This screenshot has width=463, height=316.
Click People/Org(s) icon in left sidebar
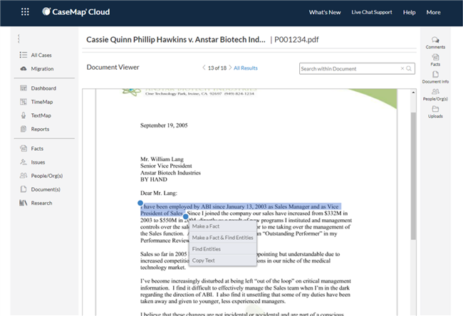(x=24, y=176)
